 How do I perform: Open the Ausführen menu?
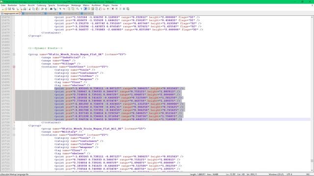[x=96, y=5]
